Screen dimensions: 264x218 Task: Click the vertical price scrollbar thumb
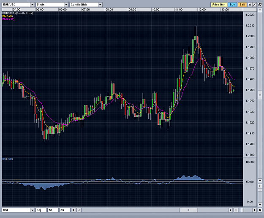(260, 95)
